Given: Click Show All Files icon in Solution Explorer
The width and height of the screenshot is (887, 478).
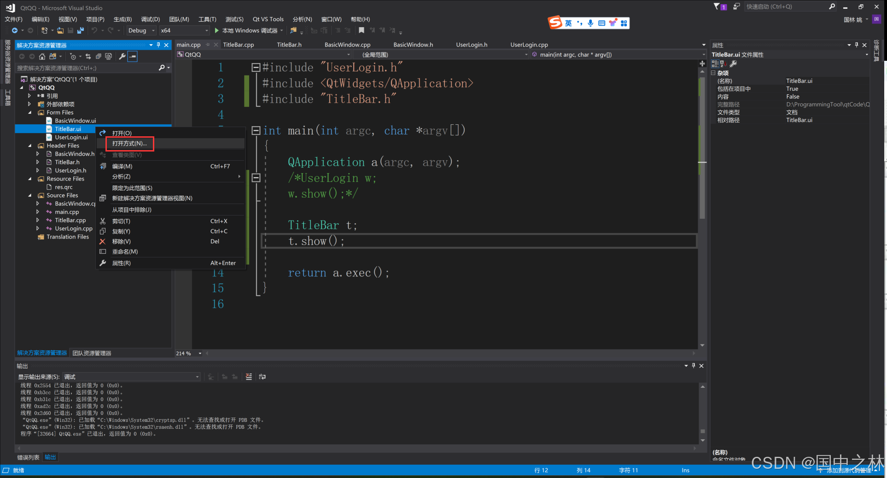Looking at the screenshot, I should (x=108, y=56).
